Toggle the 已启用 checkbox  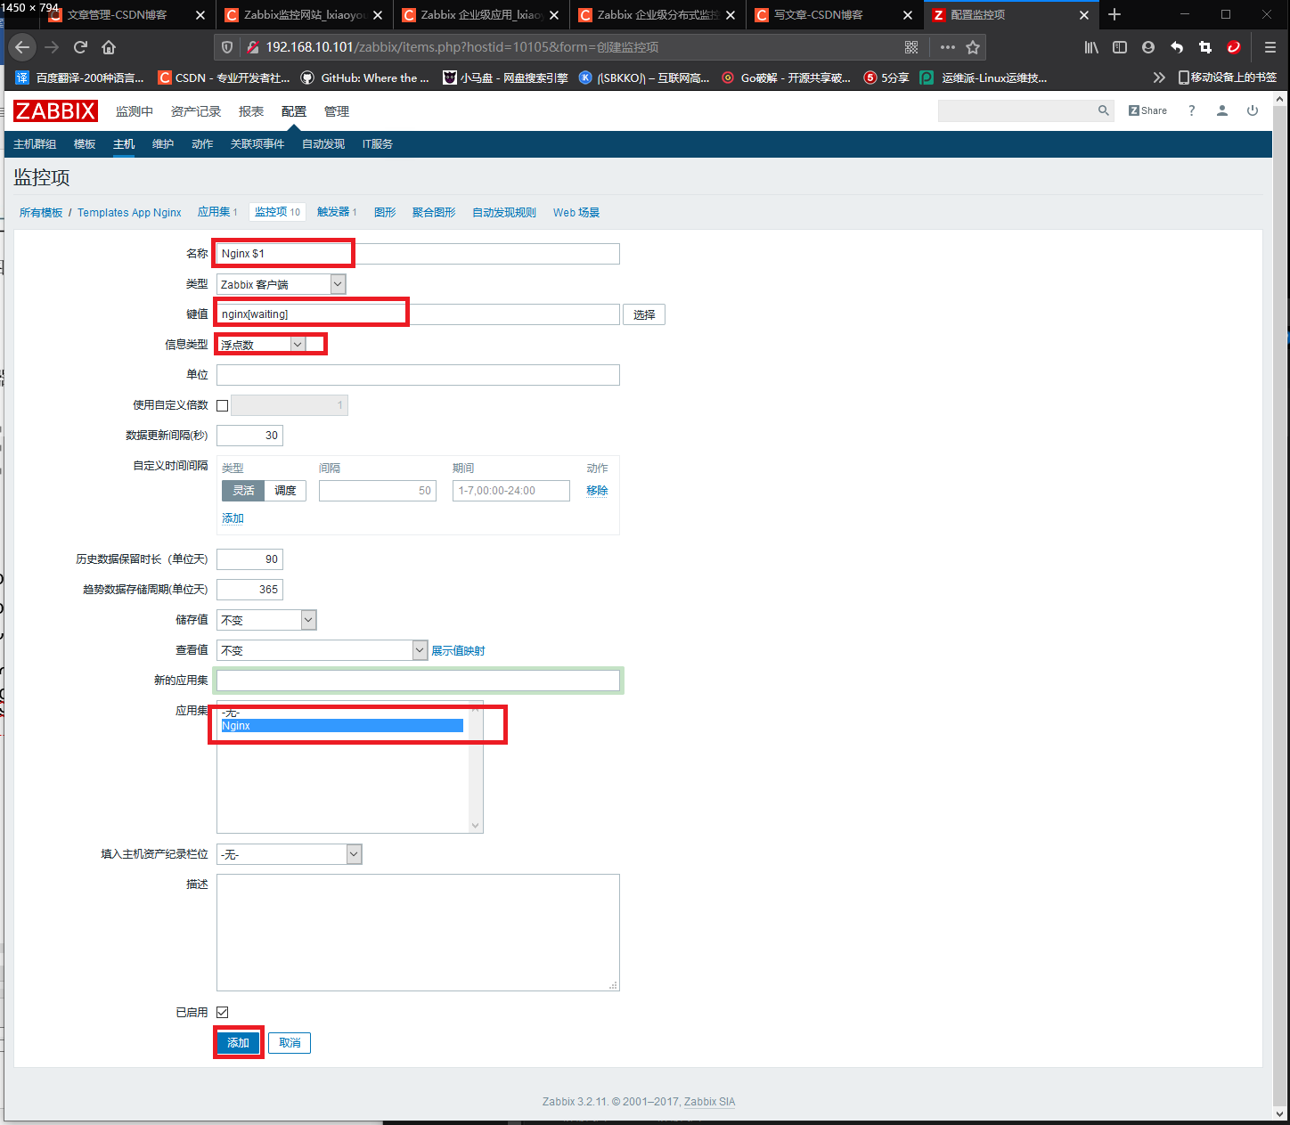223,1012
